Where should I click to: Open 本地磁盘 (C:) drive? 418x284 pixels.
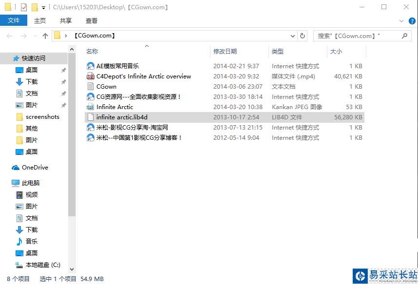43,265
